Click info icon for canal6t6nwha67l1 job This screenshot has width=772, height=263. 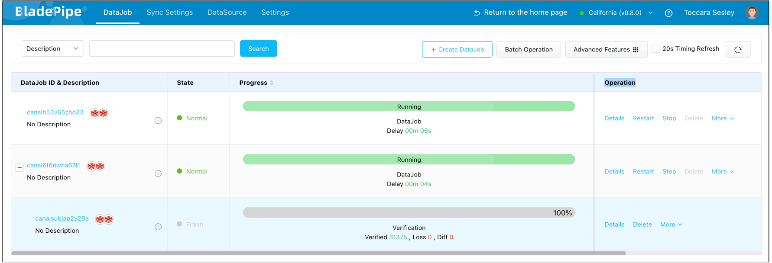158,173
